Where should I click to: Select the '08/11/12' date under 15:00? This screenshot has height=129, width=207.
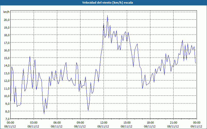(x=127, y=126)
